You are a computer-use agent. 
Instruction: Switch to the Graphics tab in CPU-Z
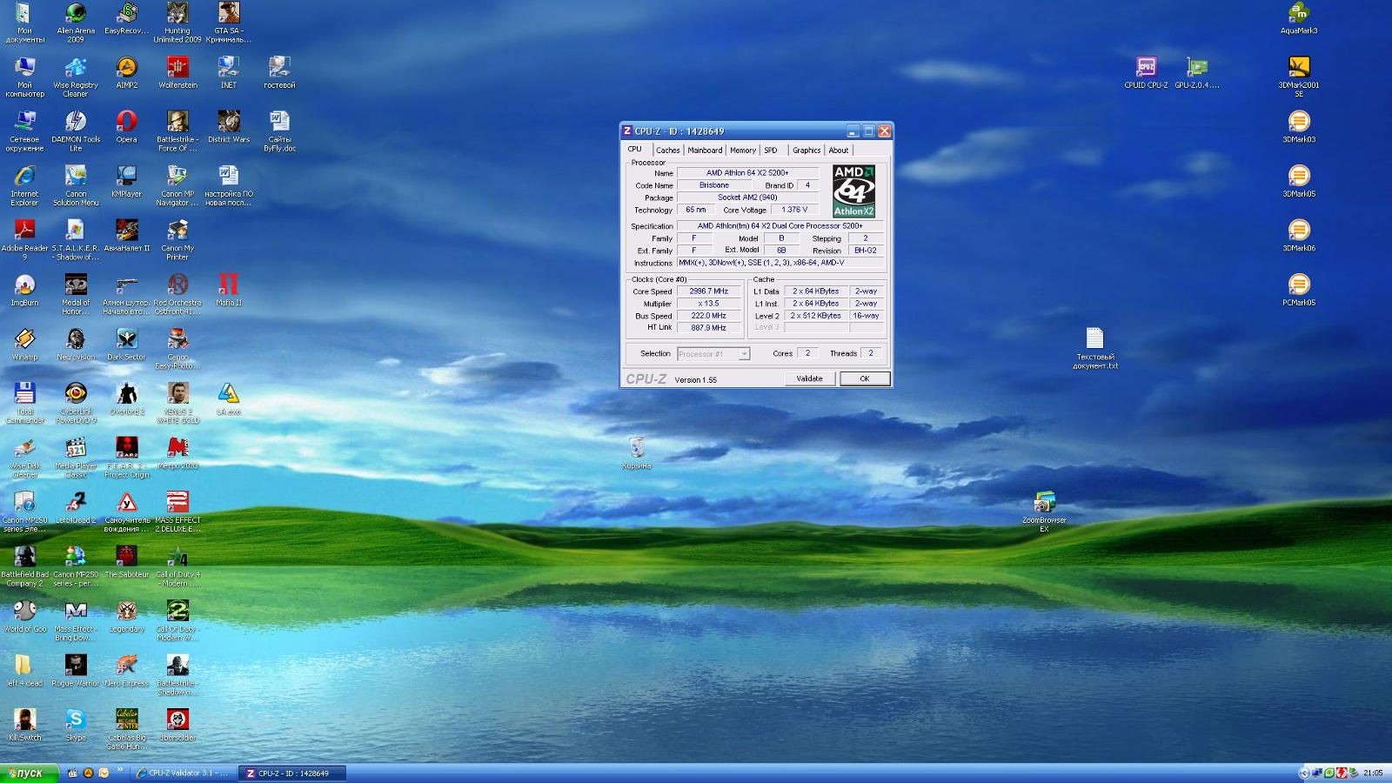pos(806,151)
